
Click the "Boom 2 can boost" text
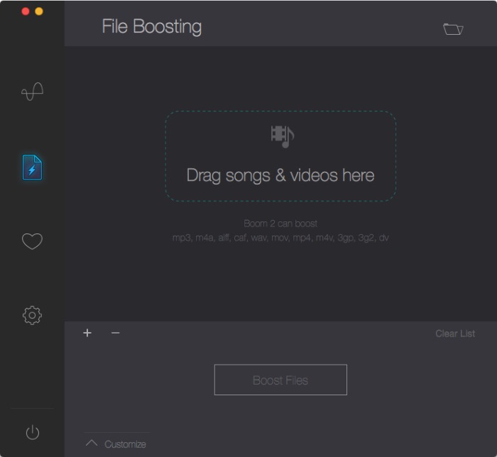280,224
